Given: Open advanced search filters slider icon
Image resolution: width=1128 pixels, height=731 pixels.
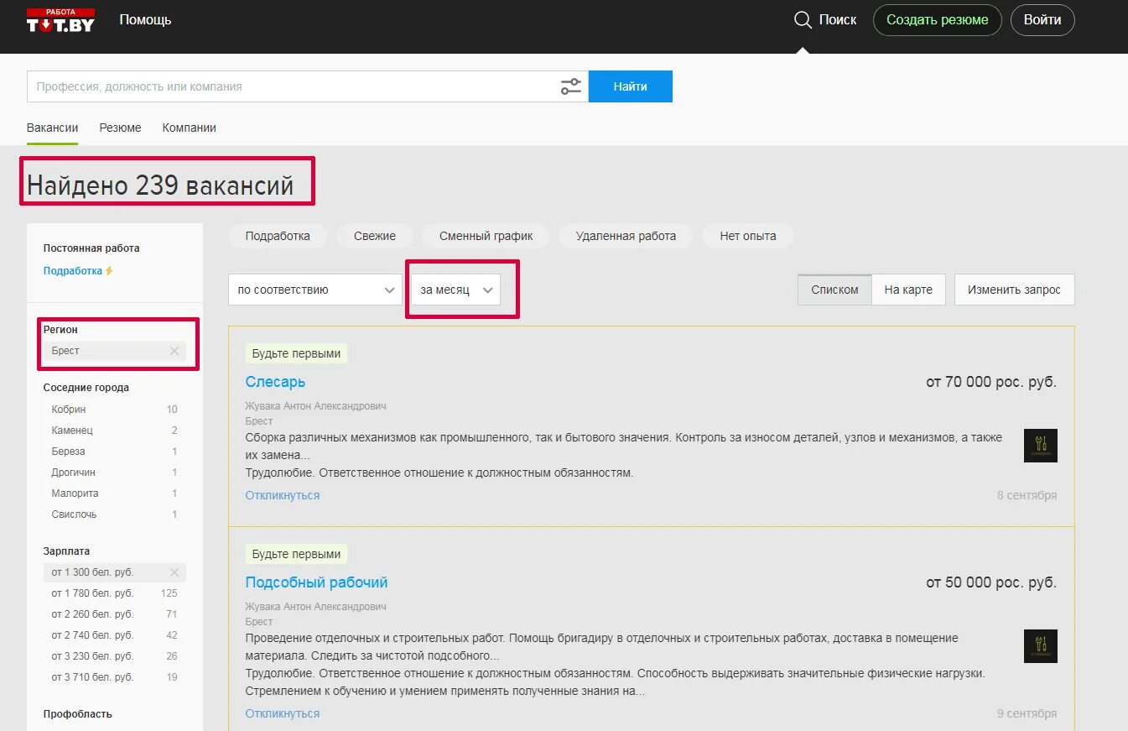Looking at the screenshot, I should pos(570,86).
